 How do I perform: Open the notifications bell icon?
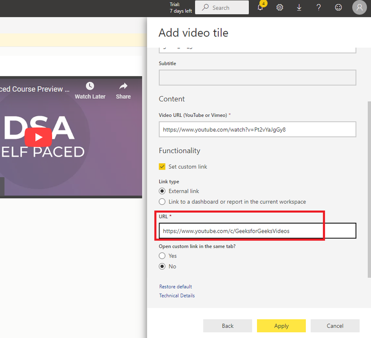click(x=260, y=8)
